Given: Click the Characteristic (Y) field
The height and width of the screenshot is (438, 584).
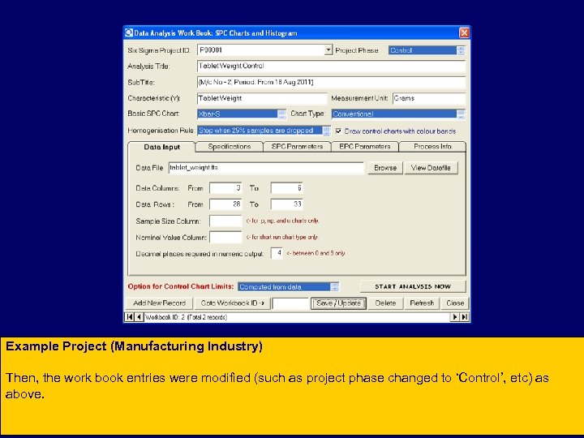Looking at the screenshot, I should [262, 99].
